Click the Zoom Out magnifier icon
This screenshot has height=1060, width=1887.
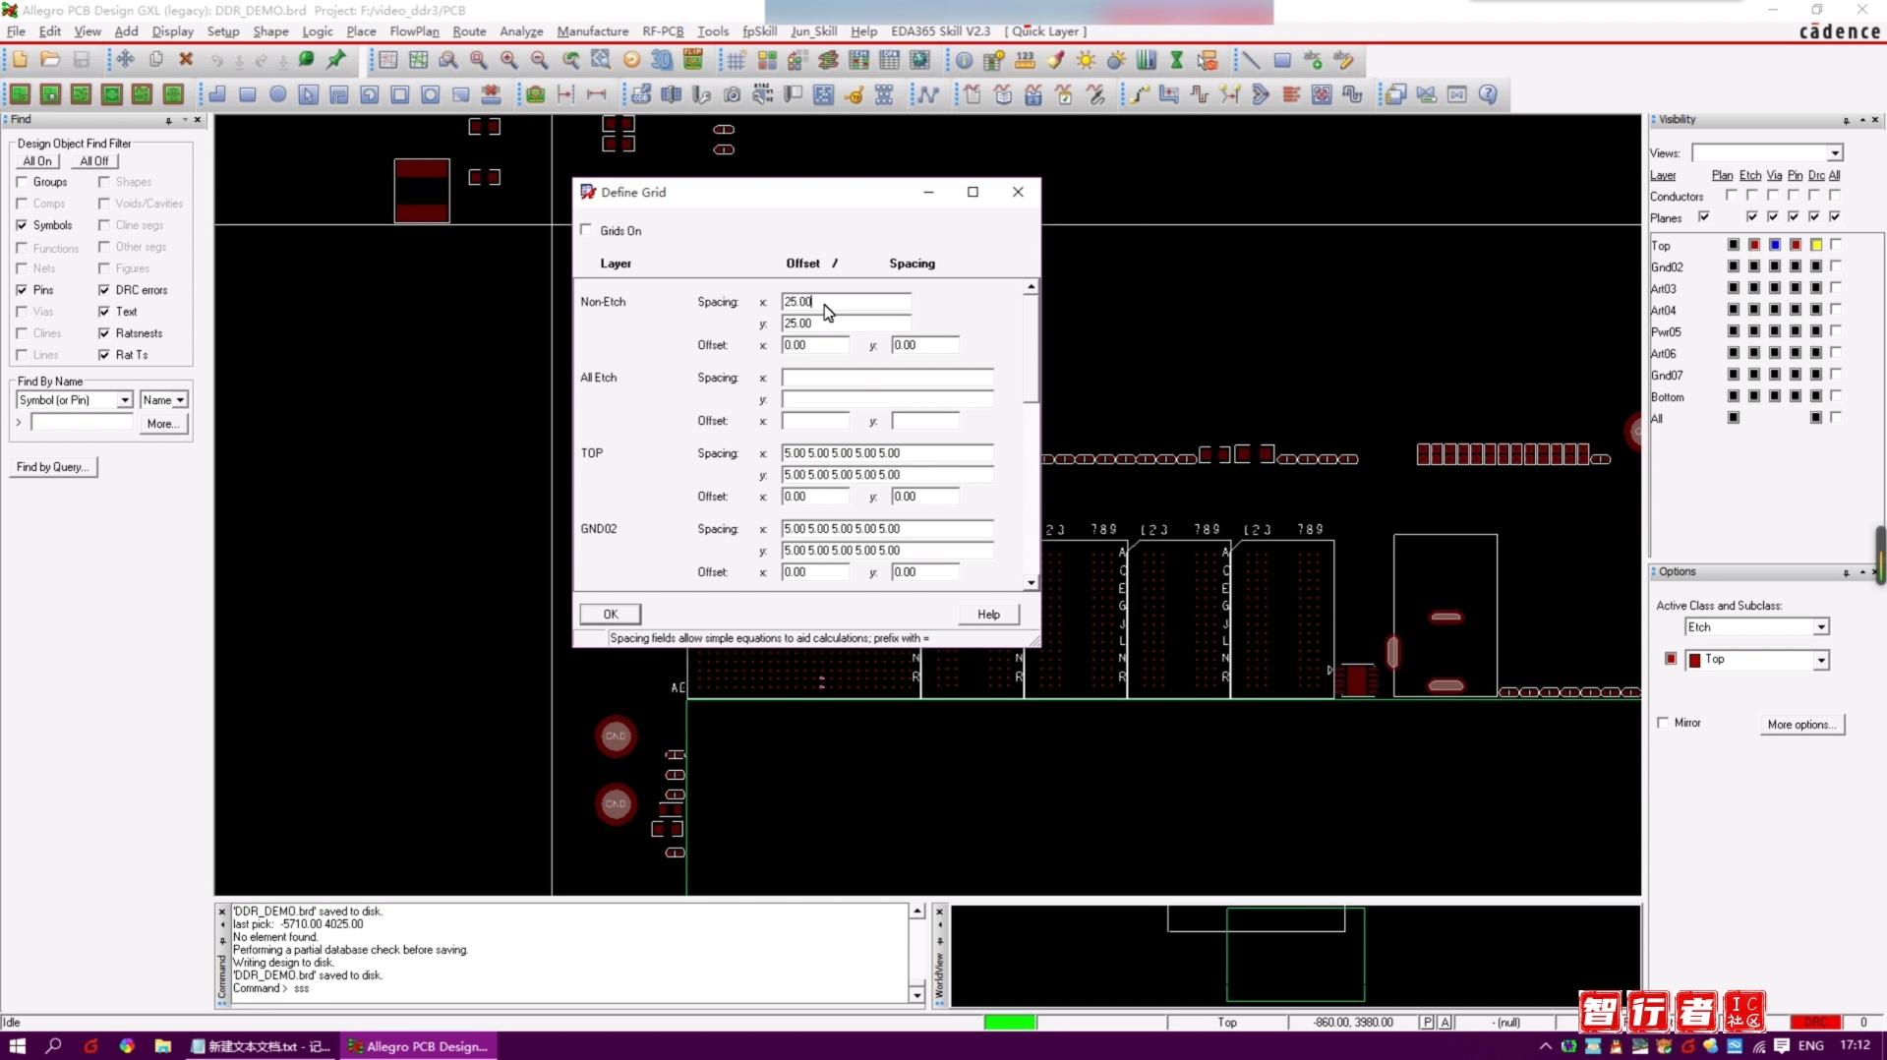coord(540,60)
